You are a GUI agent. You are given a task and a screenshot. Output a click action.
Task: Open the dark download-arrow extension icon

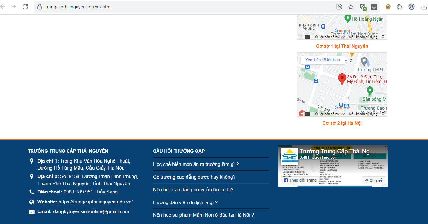[374, 7]
